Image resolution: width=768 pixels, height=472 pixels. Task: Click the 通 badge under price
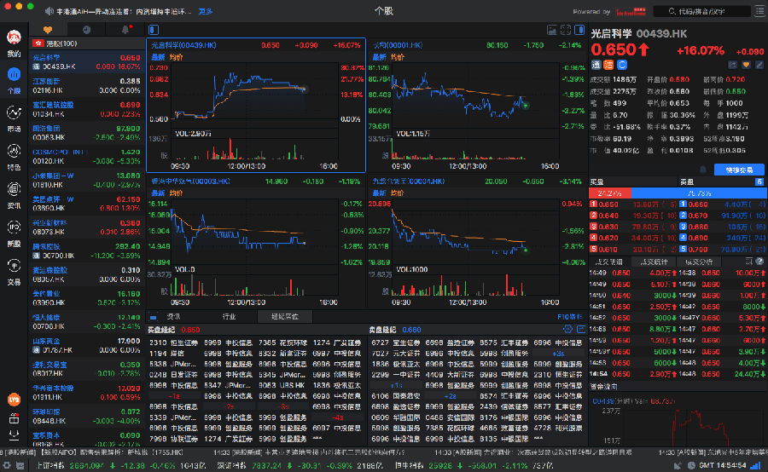click(596, 65)
